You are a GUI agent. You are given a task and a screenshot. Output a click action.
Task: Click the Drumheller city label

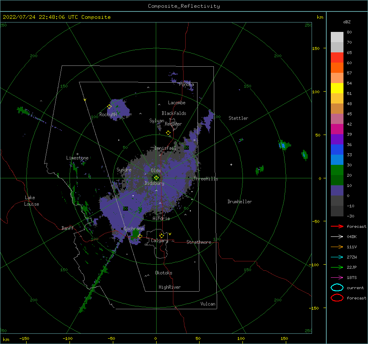point(240,202)
